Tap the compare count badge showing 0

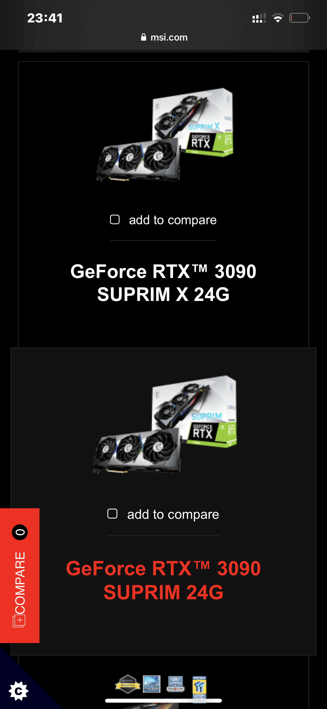coord(20,532)
